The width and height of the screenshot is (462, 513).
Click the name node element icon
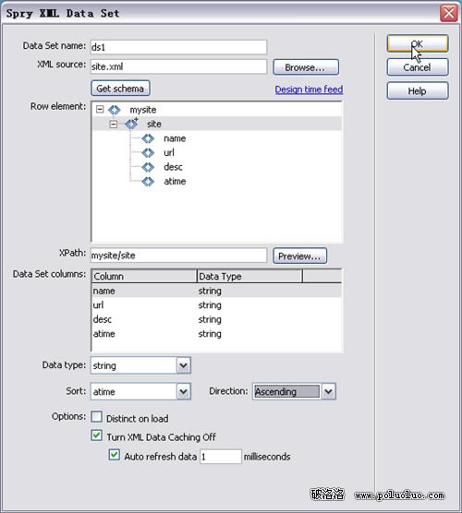pos(148,138)
